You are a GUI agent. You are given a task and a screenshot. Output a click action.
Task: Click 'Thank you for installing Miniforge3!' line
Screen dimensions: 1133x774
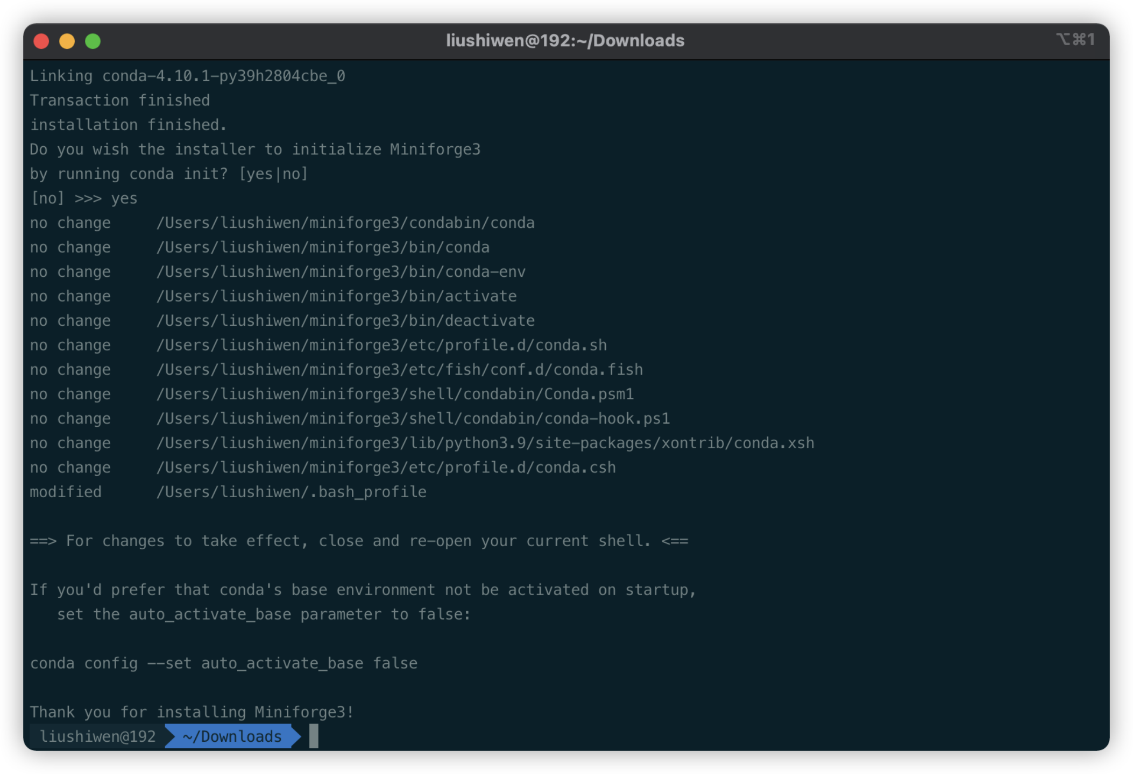point(192,712)
